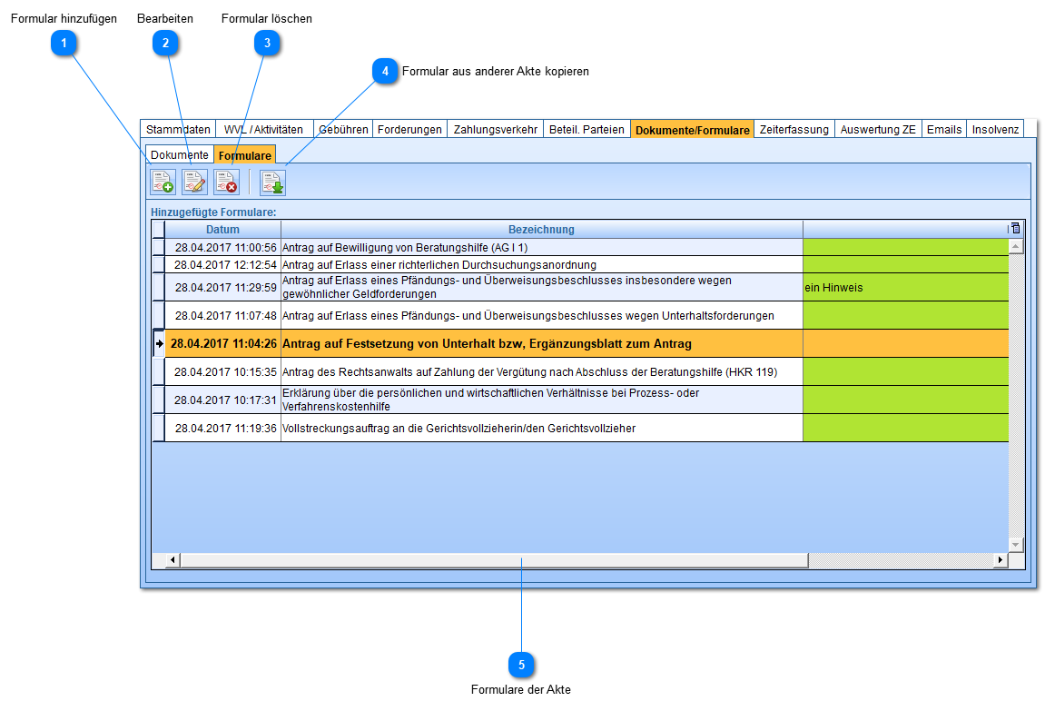Switch to the Stammdaten tab
Screen dimensions: 1045x711
click(178, 129)
